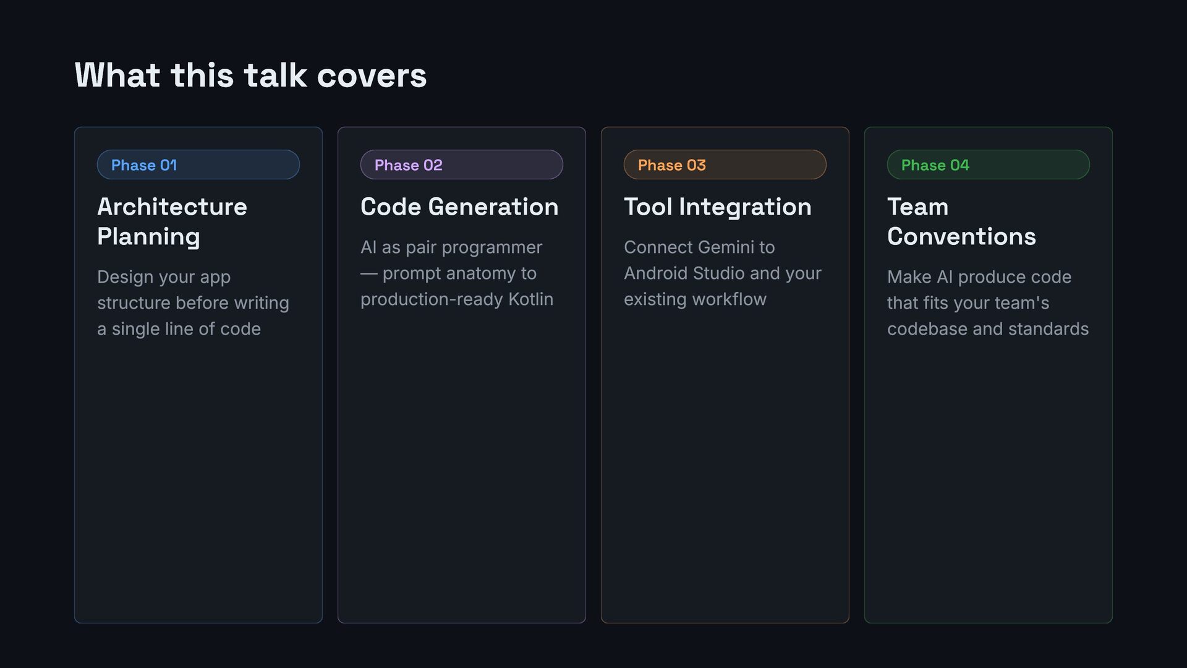
Task: Click the Tool Integration heading
Action: point(718,207)
